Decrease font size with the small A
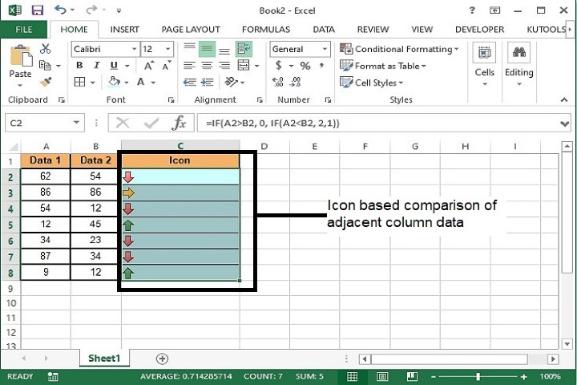 [x=167, y=66]
